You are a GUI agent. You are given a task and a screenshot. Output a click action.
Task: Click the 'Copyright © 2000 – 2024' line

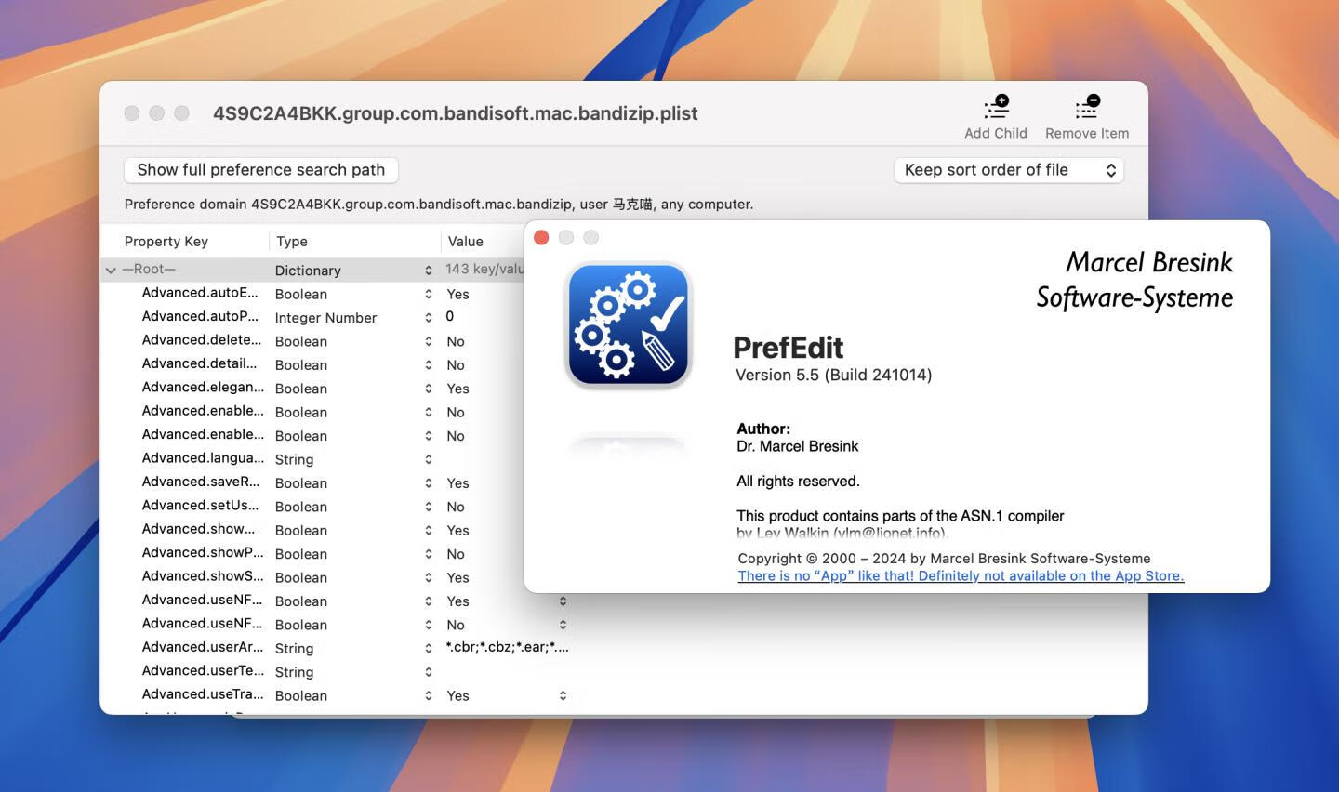click(944, 558)
